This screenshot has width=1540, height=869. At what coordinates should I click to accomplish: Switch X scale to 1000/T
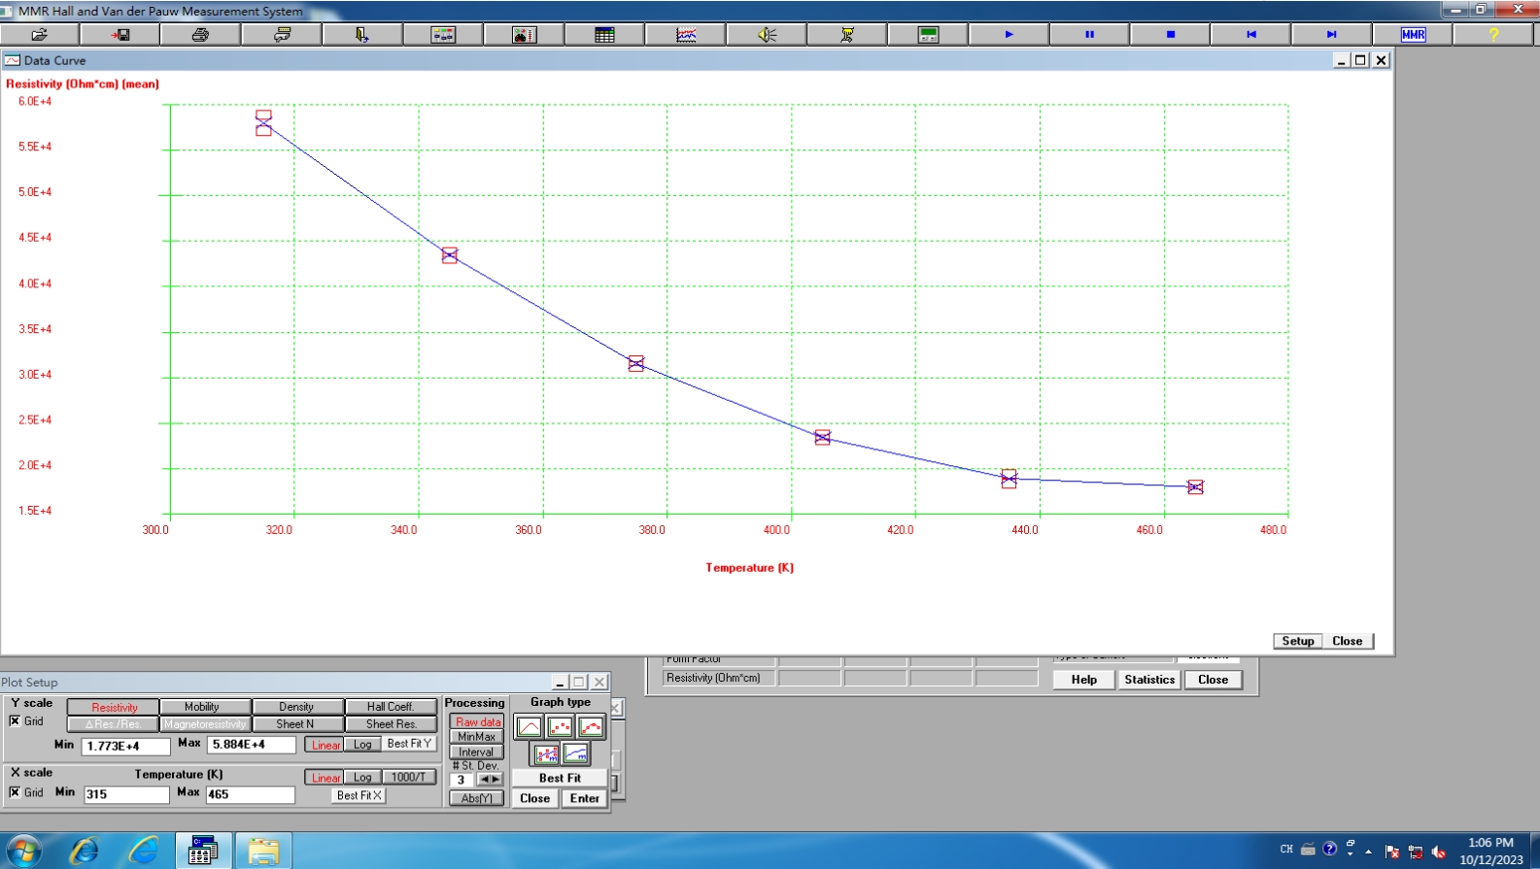coord(408,778)
